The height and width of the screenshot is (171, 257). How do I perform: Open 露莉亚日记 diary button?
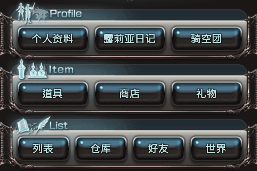[x=129, y=39]
